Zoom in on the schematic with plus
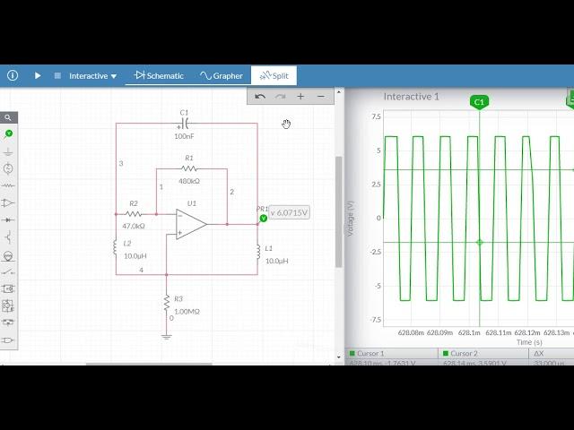574x430 pixels. point(300,97)
